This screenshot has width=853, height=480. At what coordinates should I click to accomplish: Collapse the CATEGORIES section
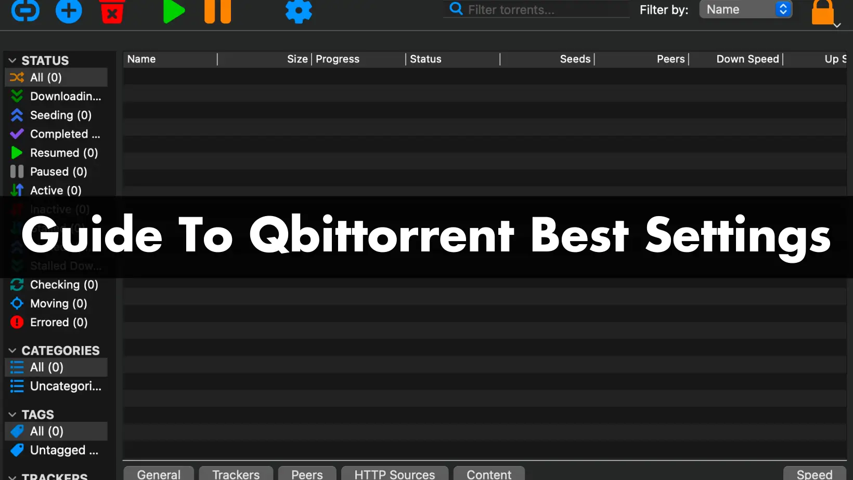[x=12, y=351]
